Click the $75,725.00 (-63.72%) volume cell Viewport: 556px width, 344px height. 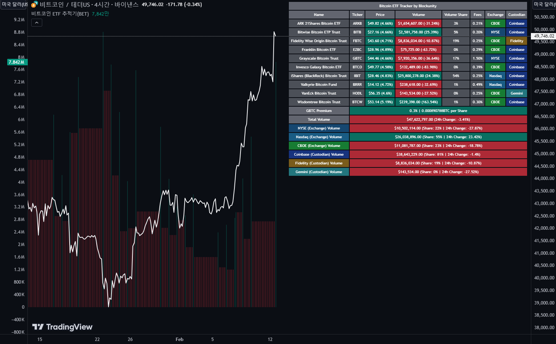(x=419, y=50)
